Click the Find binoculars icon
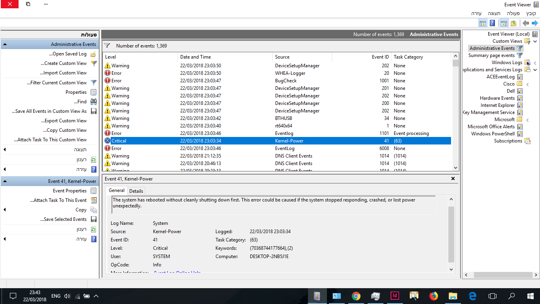Image resolution: width=540 pixels, height=304 pixels. click(94, 102)
